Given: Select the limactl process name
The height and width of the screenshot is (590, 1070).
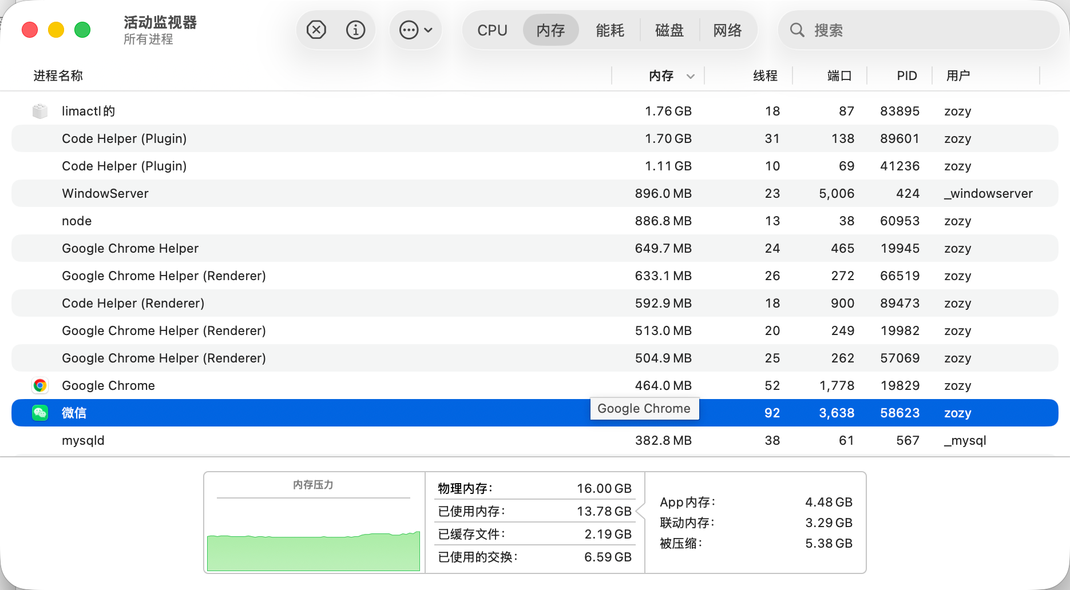Looking at the screenshot, I should click(x=89, y=111).
